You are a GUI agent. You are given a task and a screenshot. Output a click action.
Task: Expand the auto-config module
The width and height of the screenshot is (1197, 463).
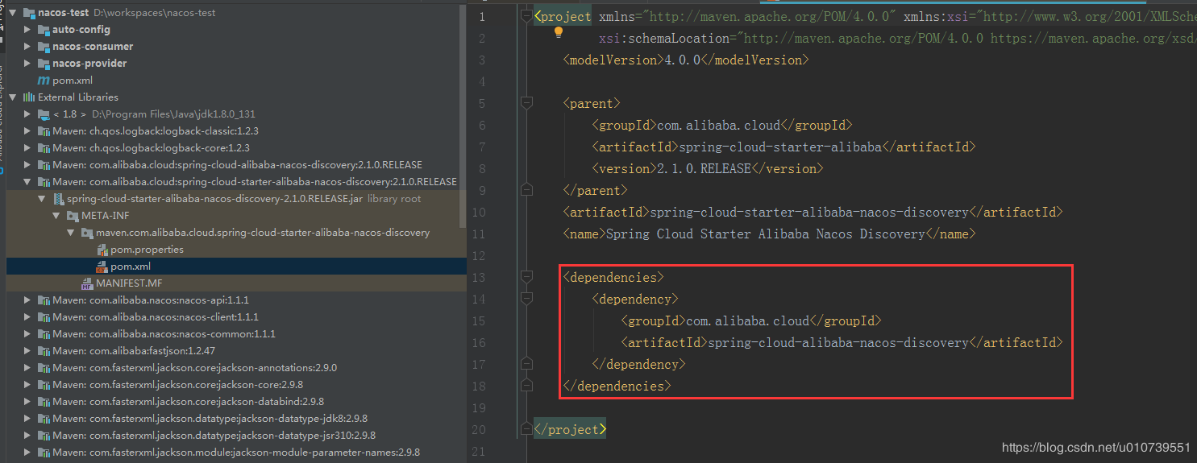click(27, 30)
